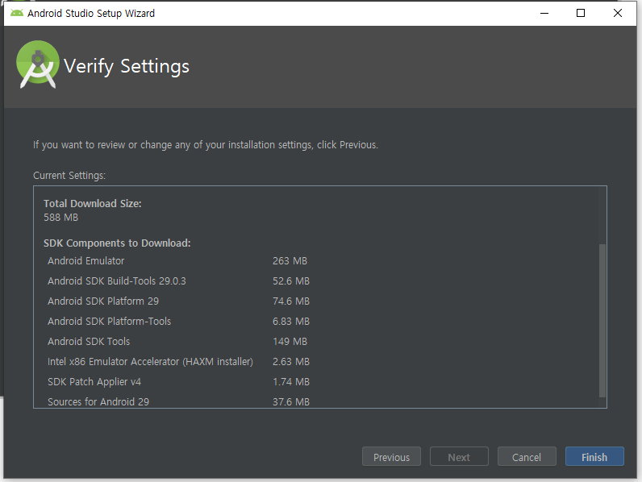This screenshot has height=482, width=642.
Task: Click the Cancel button
Action: pyautogui.click(x=527, y=457)
